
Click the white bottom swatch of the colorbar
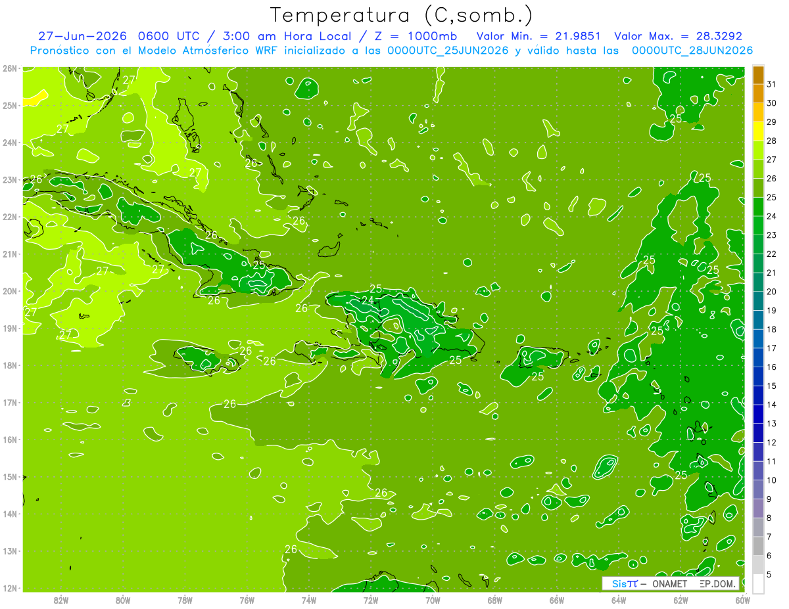(758, 583)
